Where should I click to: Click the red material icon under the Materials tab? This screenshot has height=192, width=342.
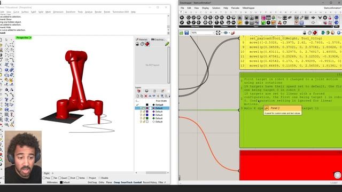point(147,44)
